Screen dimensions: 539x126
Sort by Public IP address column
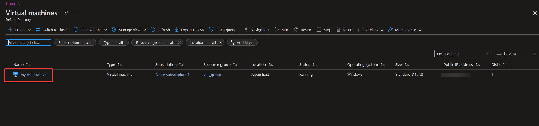pos(462,65)
